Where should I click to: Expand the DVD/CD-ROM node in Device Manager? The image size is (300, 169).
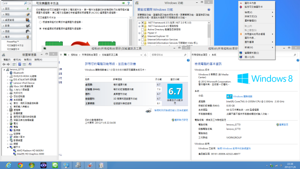click(x=8, y=76)
